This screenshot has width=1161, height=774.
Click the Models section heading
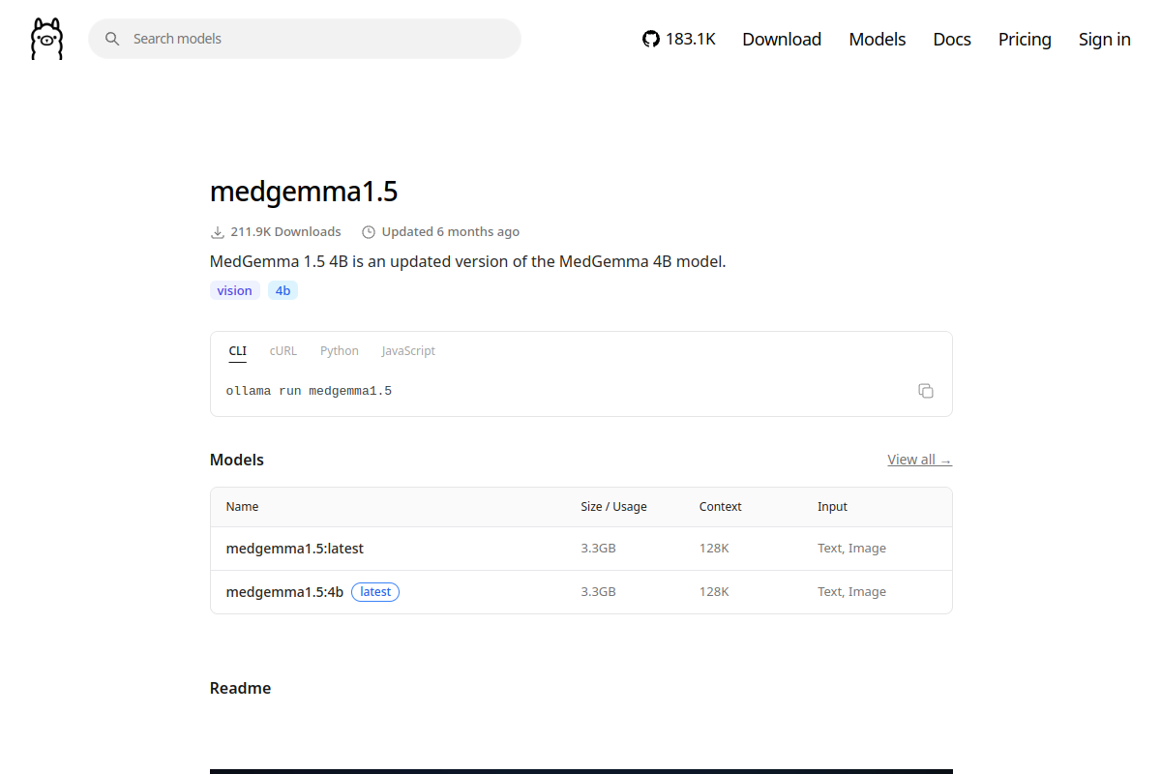coord(237,460)
